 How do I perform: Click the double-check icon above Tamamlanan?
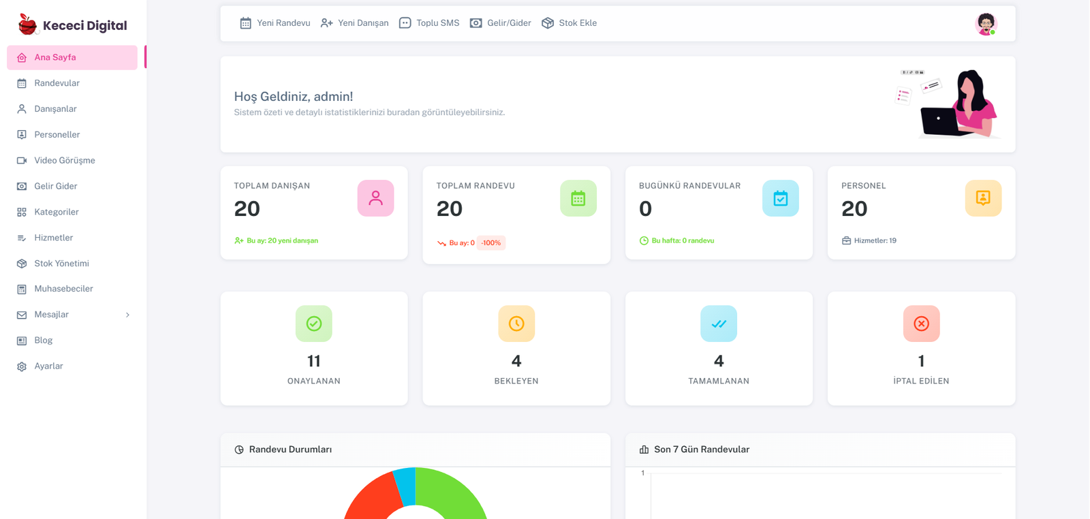718,324
